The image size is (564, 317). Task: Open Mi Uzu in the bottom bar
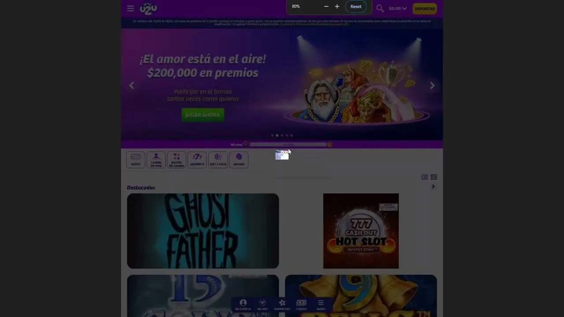[x=263, y=305]
